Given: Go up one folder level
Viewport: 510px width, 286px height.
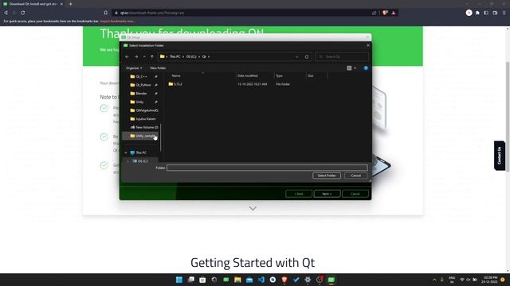Looking at the screenshot, I should (x=152, y=56).
